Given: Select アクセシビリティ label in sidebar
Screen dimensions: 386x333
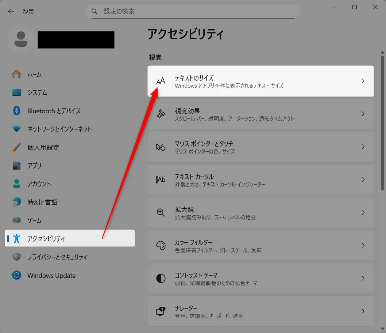Looking at the screenshot, I should [46, 239].
